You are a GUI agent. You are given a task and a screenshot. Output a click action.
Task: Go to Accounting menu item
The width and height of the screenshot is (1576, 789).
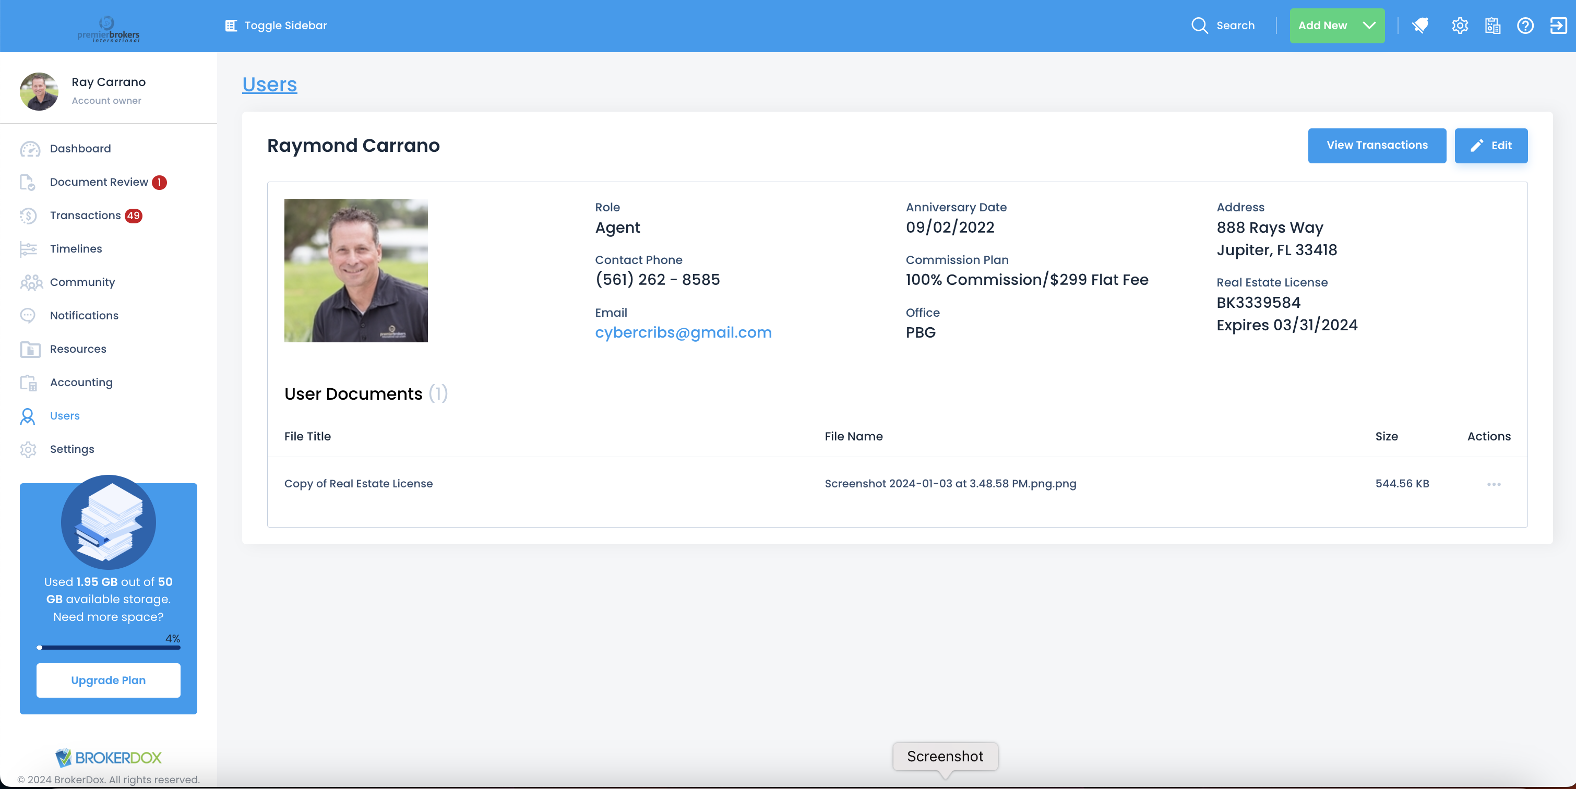81,382
